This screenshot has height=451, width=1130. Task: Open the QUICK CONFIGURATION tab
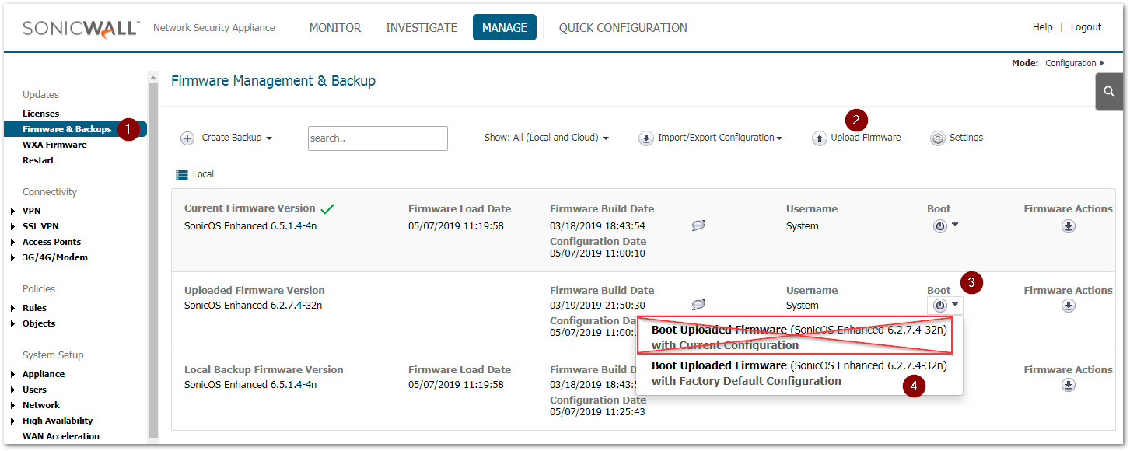point(623,27)
